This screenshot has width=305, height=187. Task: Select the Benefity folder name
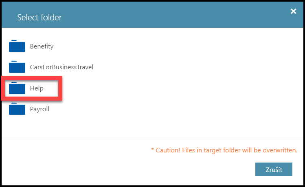[42, 46]
